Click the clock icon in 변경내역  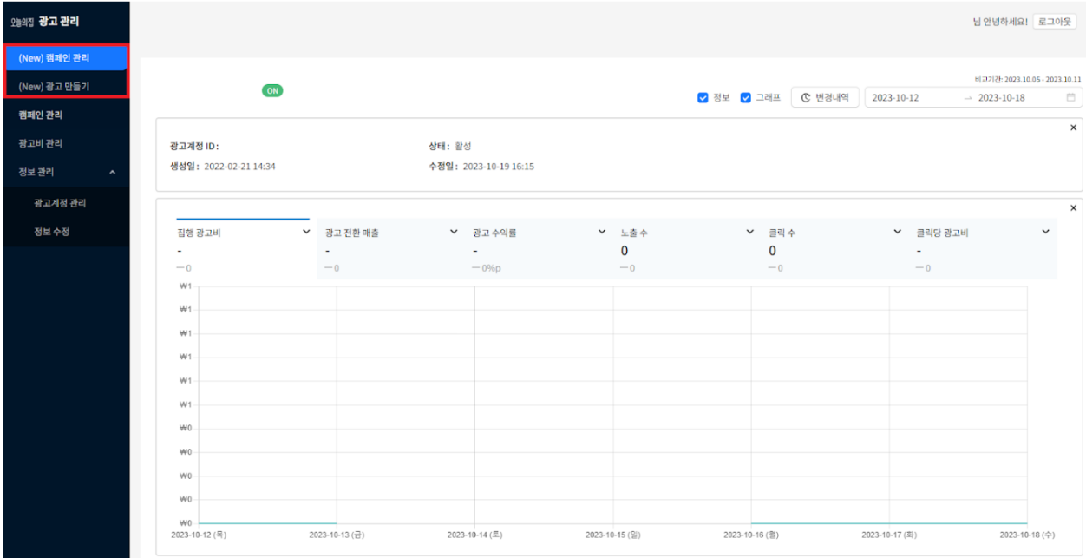(x=805, y=98)
